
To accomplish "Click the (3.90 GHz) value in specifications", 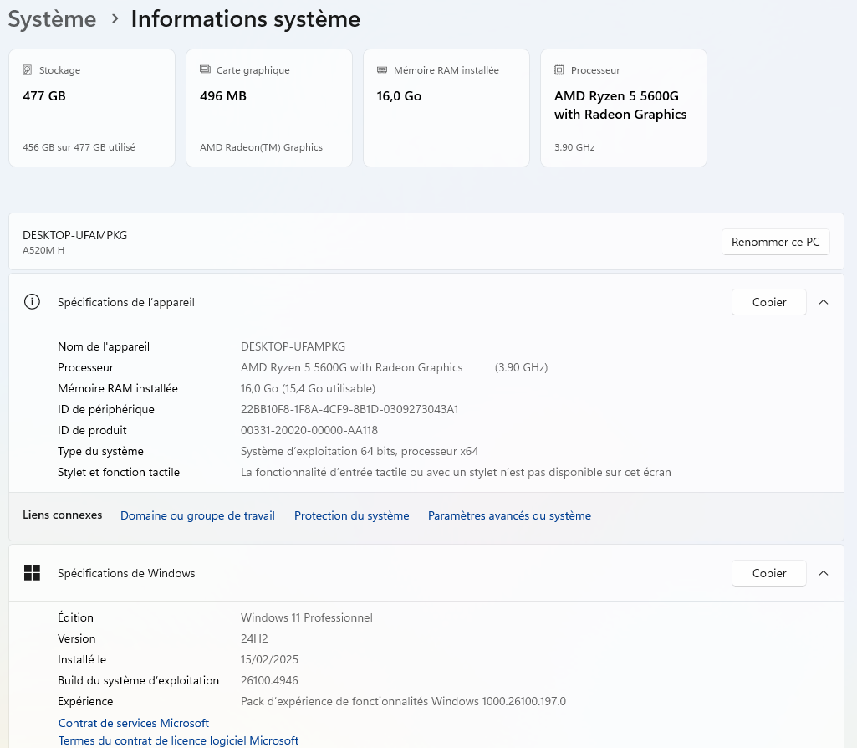I will click(x=521, y=367).
